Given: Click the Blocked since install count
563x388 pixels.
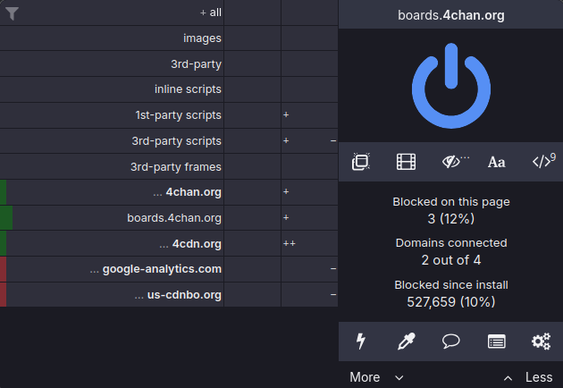Looking at the screenshot, I should click(451, 302).
